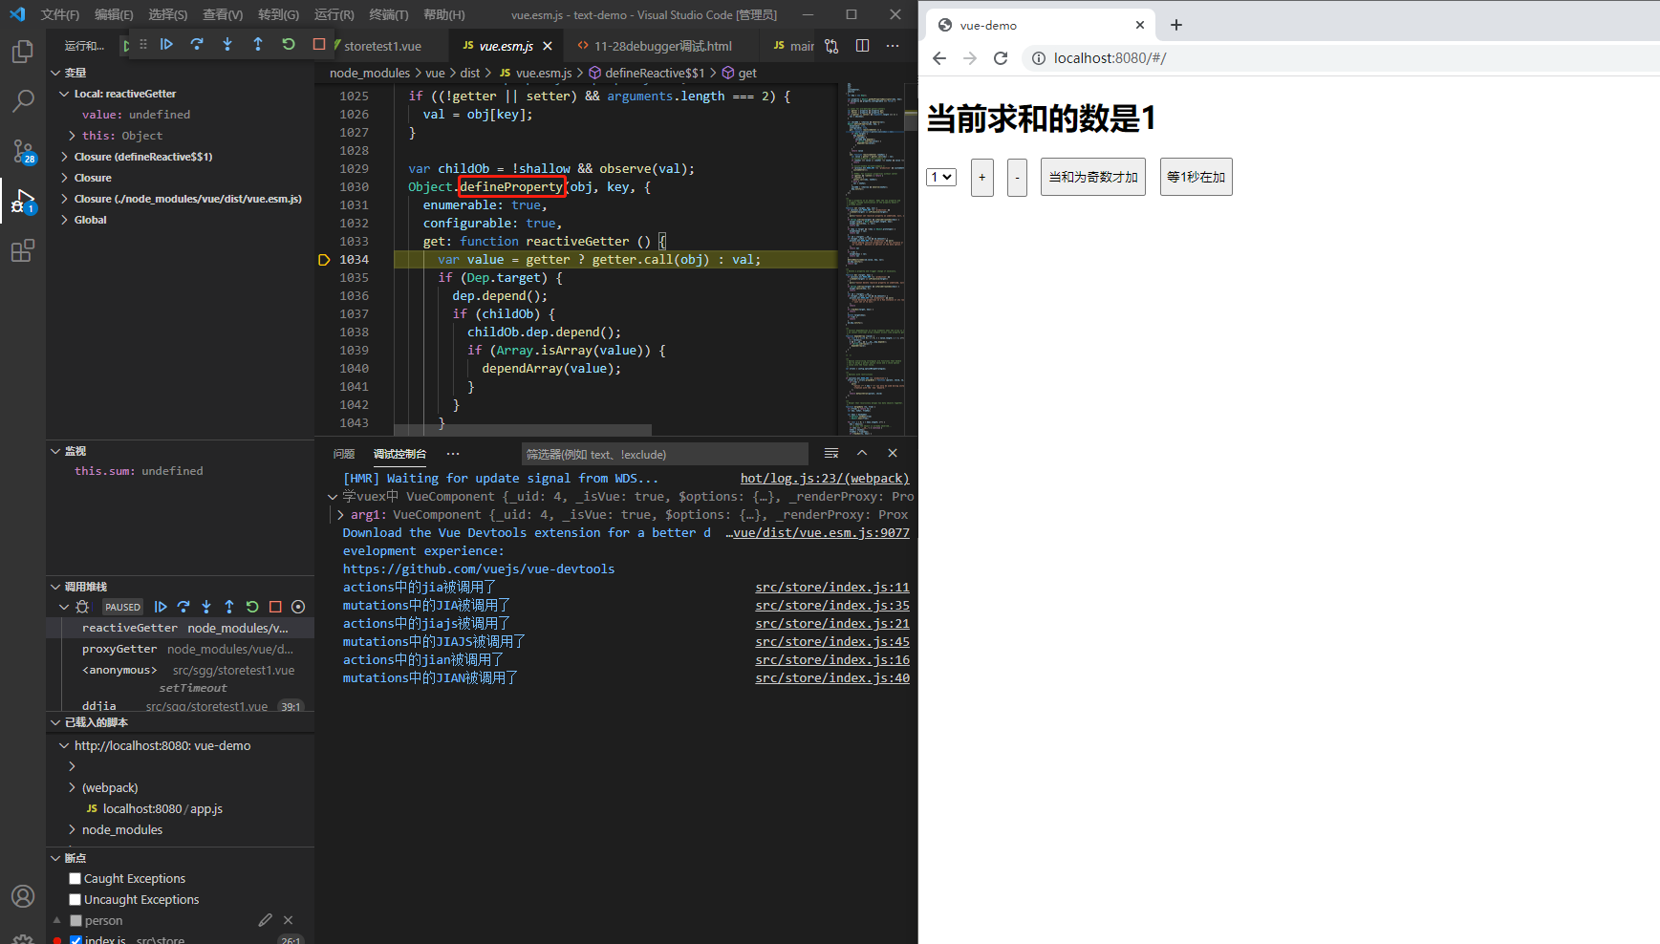This screenshot has width=1660, height=944.
Task: Collapse the 变量 variables section
Action: click(x=55, y=73)
